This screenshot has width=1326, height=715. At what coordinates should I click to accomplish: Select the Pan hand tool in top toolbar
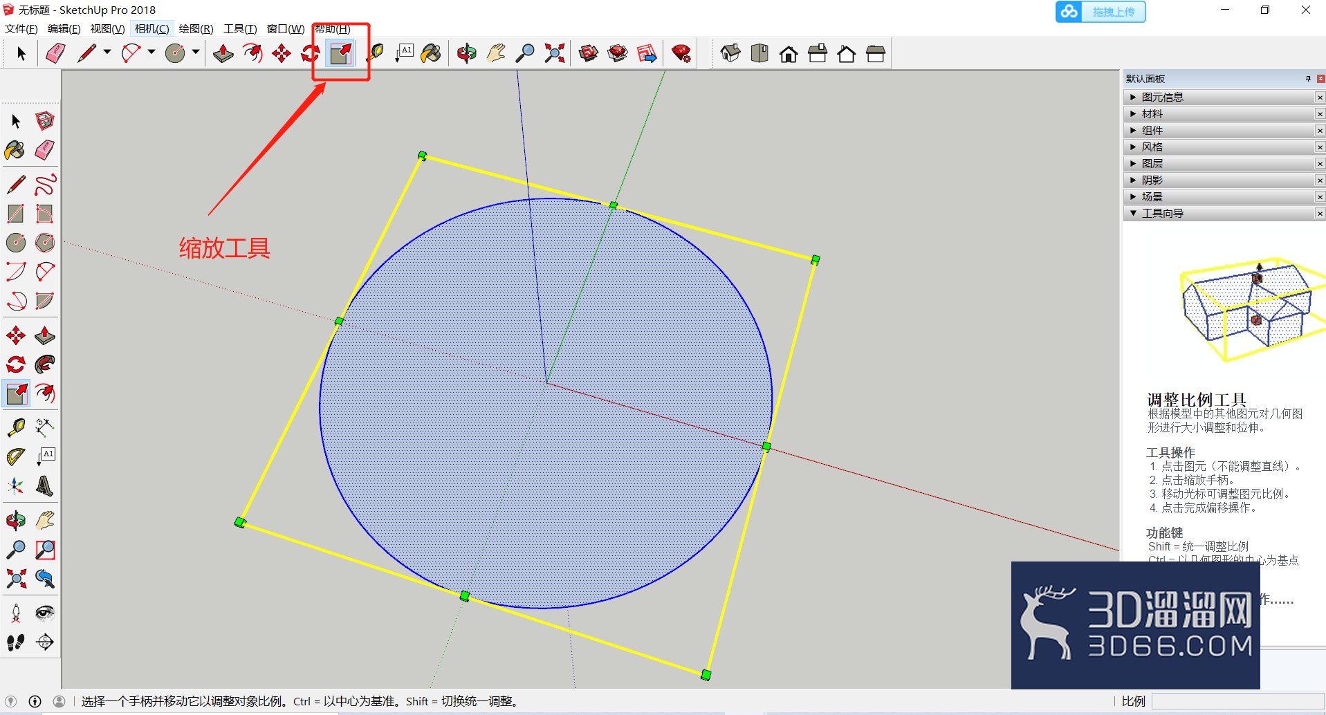[496, 53]
